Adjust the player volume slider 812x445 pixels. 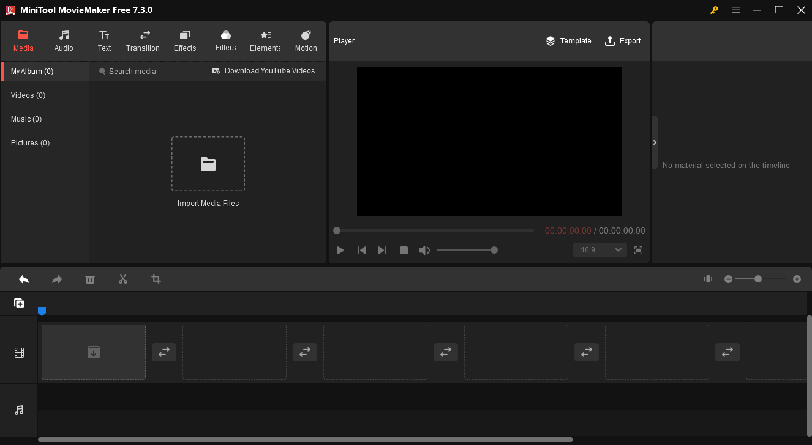(x=467, y=250)
